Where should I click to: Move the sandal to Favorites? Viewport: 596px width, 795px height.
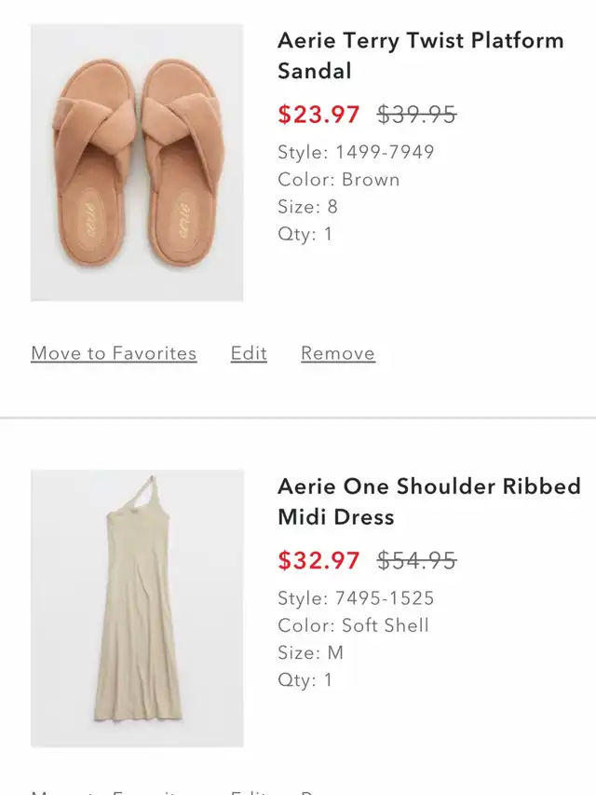point(114,353)
